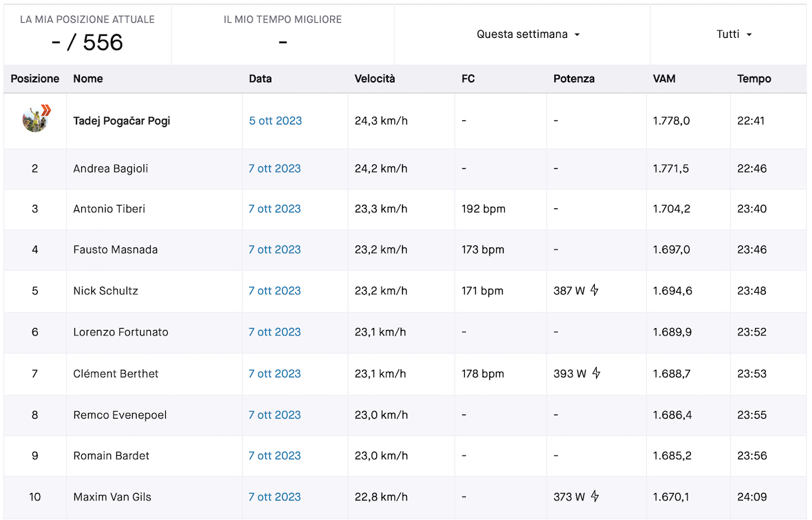Screen dimensions: 812x520
Task: Open Fausto Masnada's 7 ott 2023 activity
Action: (275, 250)
